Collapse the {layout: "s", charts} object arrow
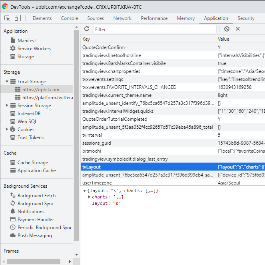265x265 pixels. pos(84,190)
